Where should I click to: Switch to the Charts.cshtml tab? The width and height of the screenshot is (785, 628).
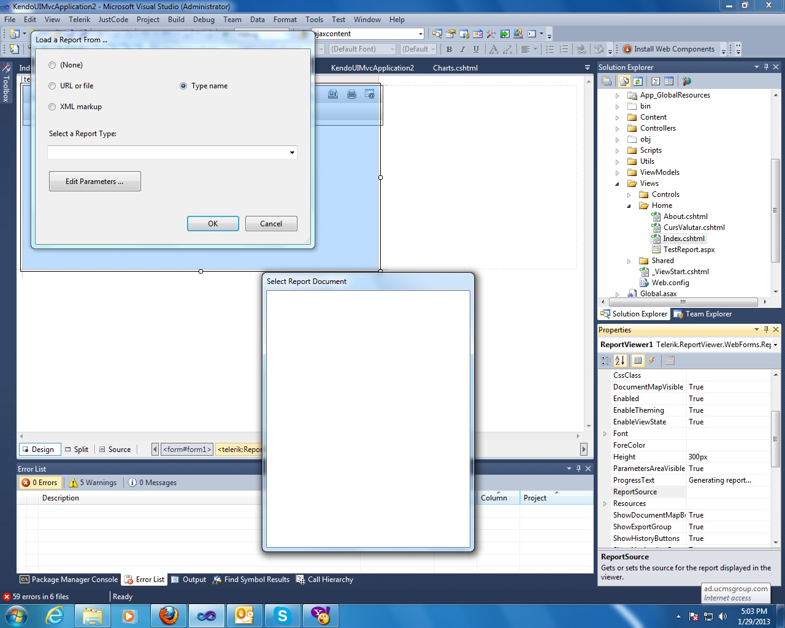[x=455, y=68]
